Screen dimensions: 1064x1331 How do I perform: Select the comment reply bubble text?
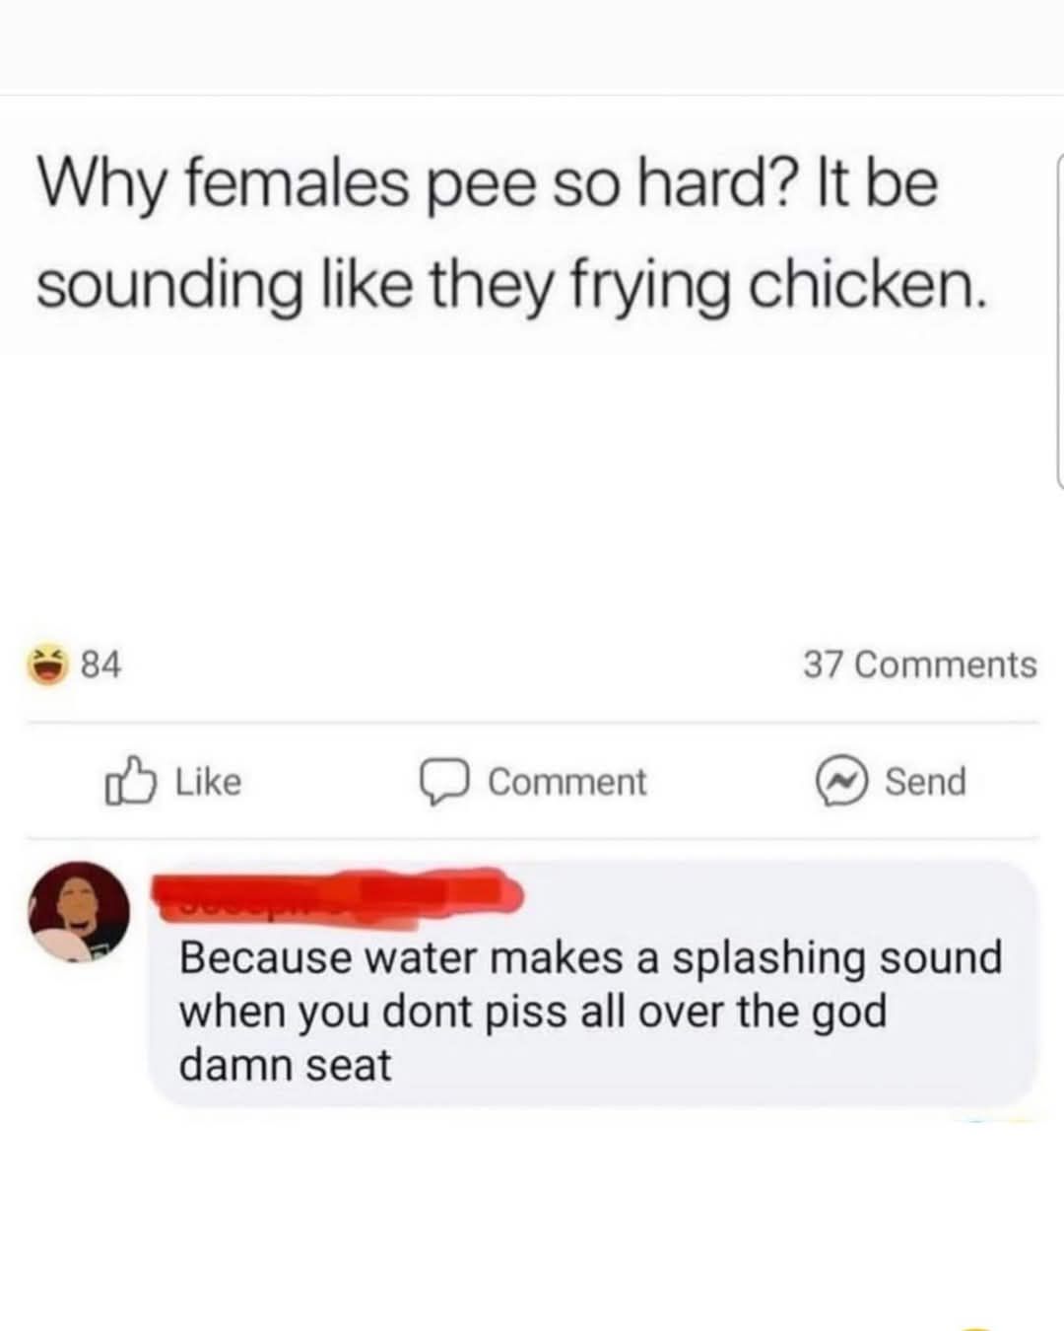coord(589,1012)
